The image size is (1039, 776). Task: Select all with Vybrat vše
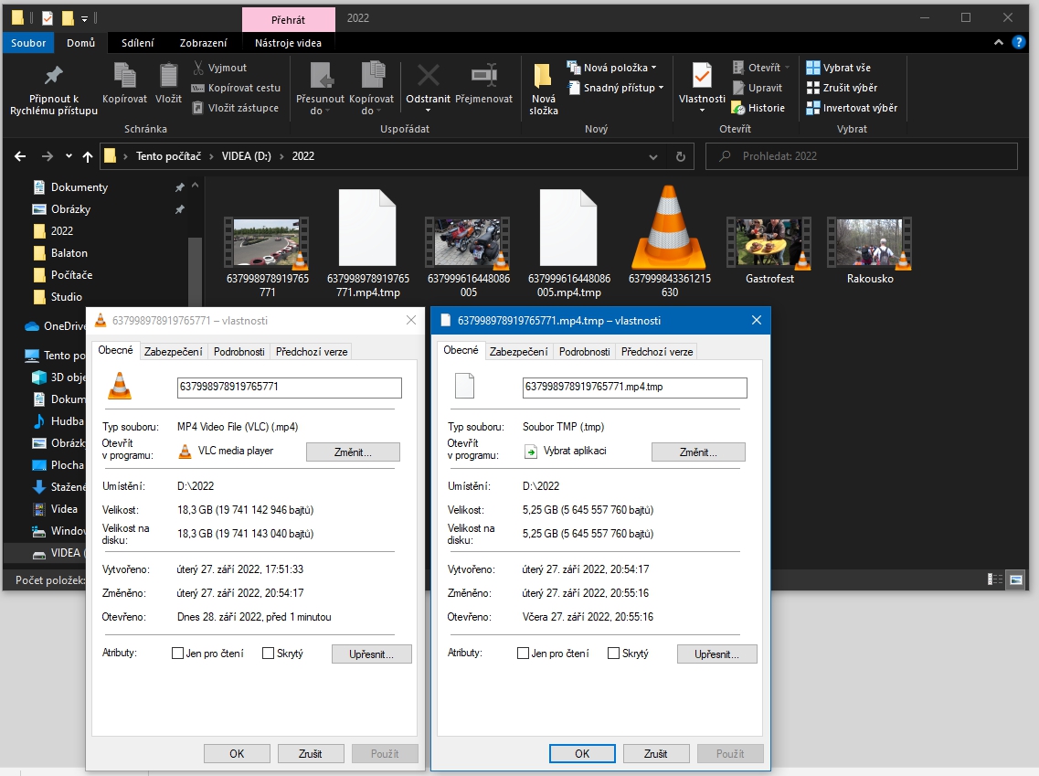pyautogui.click(x=840, y=68)
